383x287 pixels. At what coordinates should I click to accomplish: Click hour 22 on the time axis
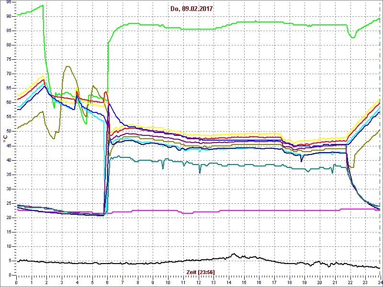pyautogui.click(x=350, y=282)
